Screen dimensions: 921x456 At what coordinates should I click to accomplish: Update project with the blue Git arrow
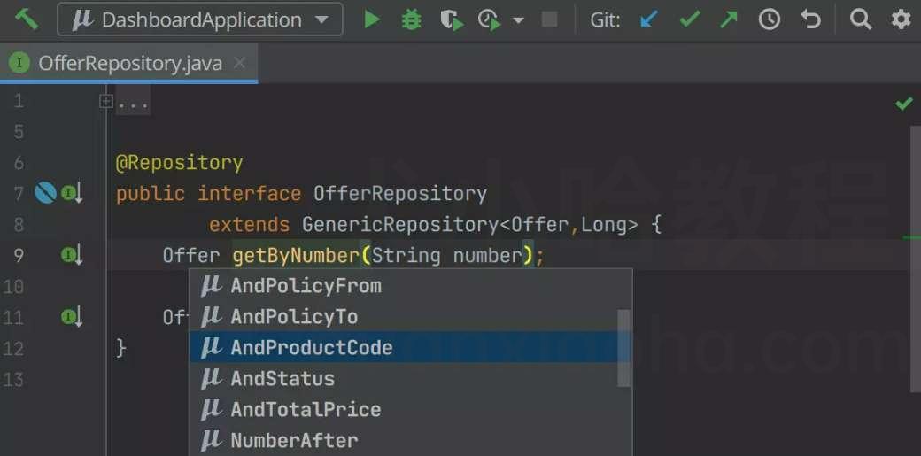pyautogui.click(x=649, y=19)
